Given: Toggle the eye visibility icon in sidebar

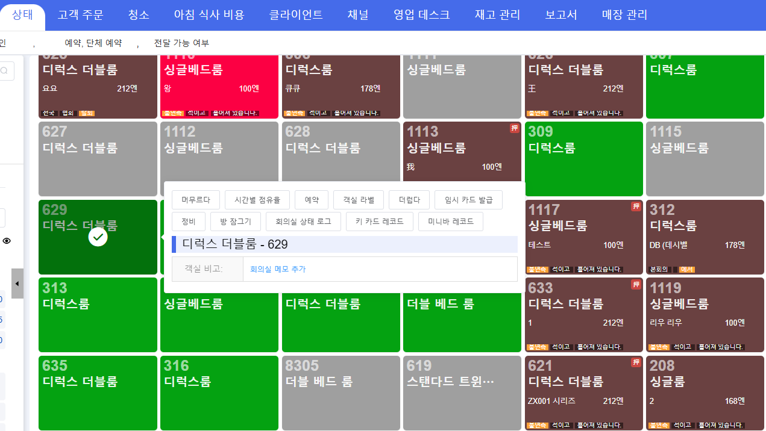Looking at the screenshot, I should [x=7, y=241].
